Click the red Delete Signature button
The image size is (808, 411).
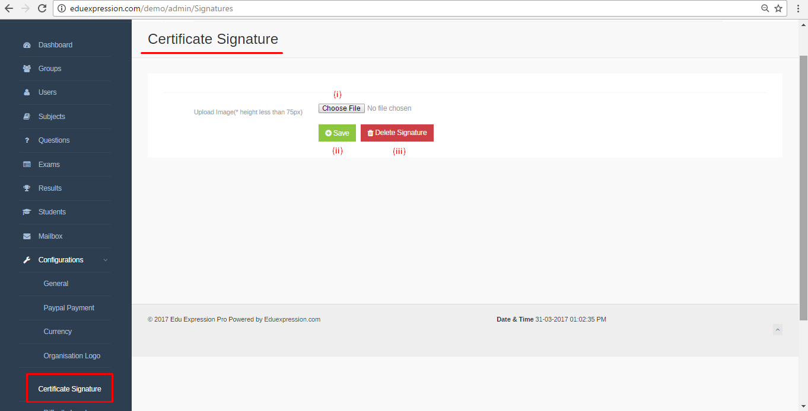(x=397, y=133)
